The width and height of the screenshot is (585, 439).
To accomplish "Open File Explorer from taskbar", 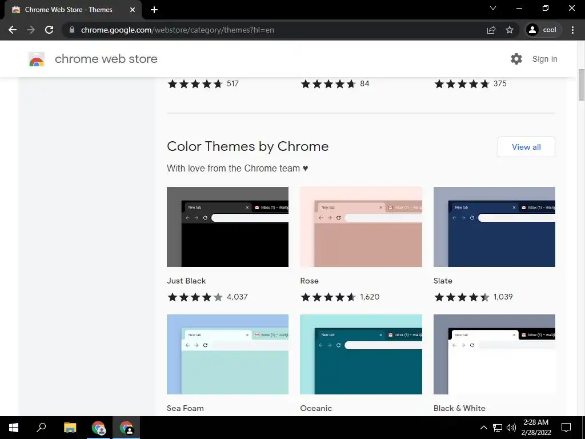I will click(70, 428).
